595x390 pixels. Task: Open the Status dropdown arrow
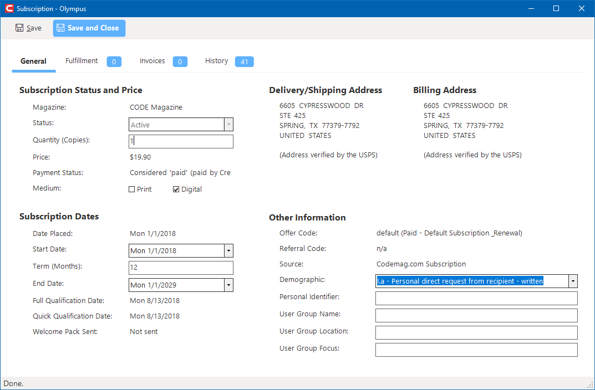[x=228, y=124]
